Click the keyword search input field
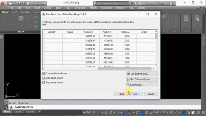The width and height of the screenshot is (206, 116). tap(112, 4)
